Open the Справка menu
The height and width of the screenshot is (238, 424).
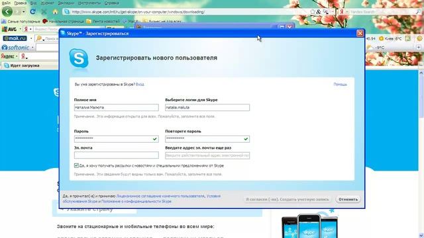(111, 3)
